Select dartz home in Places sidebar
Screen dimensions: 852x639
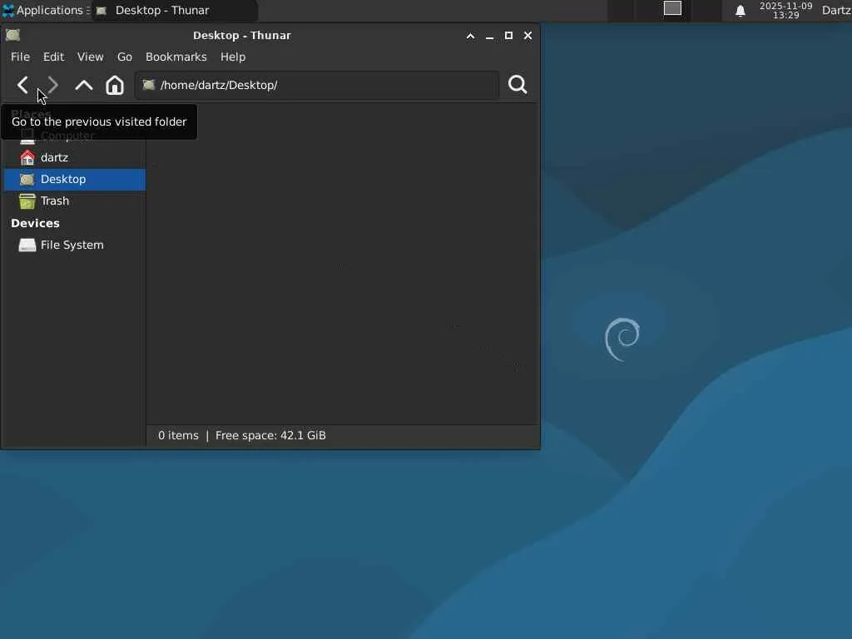(75, 157)
